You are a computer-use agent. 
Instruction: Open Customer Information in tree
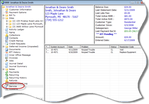(20, 10)
